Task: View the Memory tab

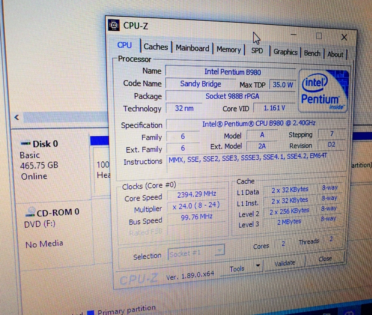Action: (x=229, y=49)
